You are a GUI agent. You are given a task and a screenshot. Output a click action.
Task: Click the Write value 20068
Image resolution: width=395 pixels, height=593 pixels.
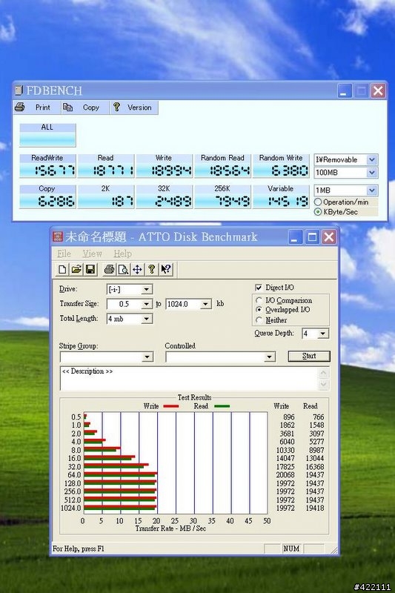[x=285, y=474]
